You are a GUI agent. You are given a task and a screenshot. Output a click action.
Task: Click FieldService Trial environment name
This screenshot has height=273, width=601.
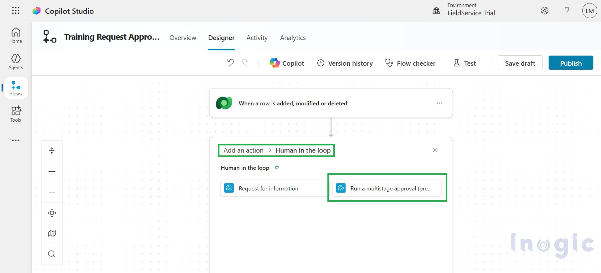pyautogui.click(x=471, y=13)
